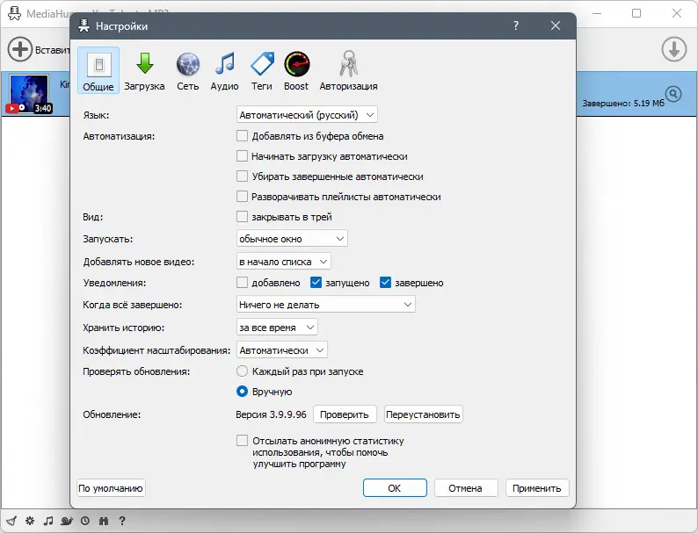Click the Версия 3.9.9.96 text
Screen dimensions: 698x533
271,414
